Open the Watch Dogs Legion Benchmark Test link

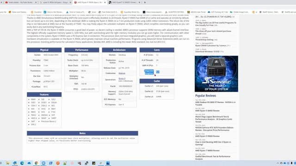[214, 119]
